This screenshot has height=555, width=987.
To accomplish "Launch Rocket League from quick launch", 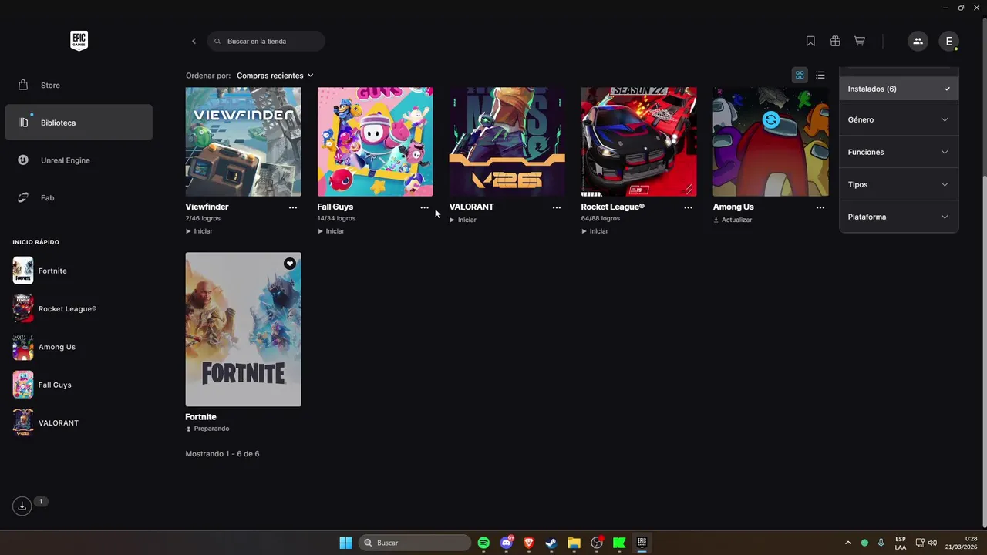I will pyautogui.click(x=79, y=308).
